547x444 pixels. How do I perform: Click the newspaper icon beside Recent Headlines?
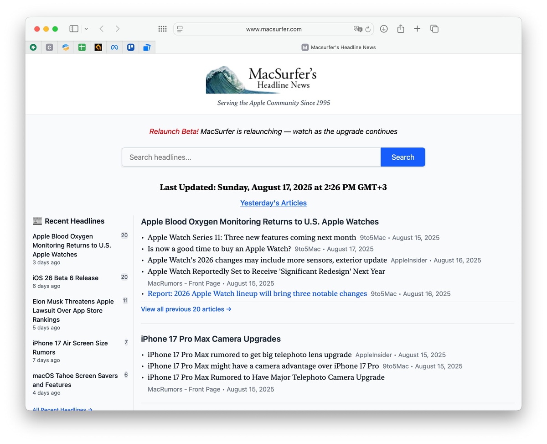pos(37,221)
